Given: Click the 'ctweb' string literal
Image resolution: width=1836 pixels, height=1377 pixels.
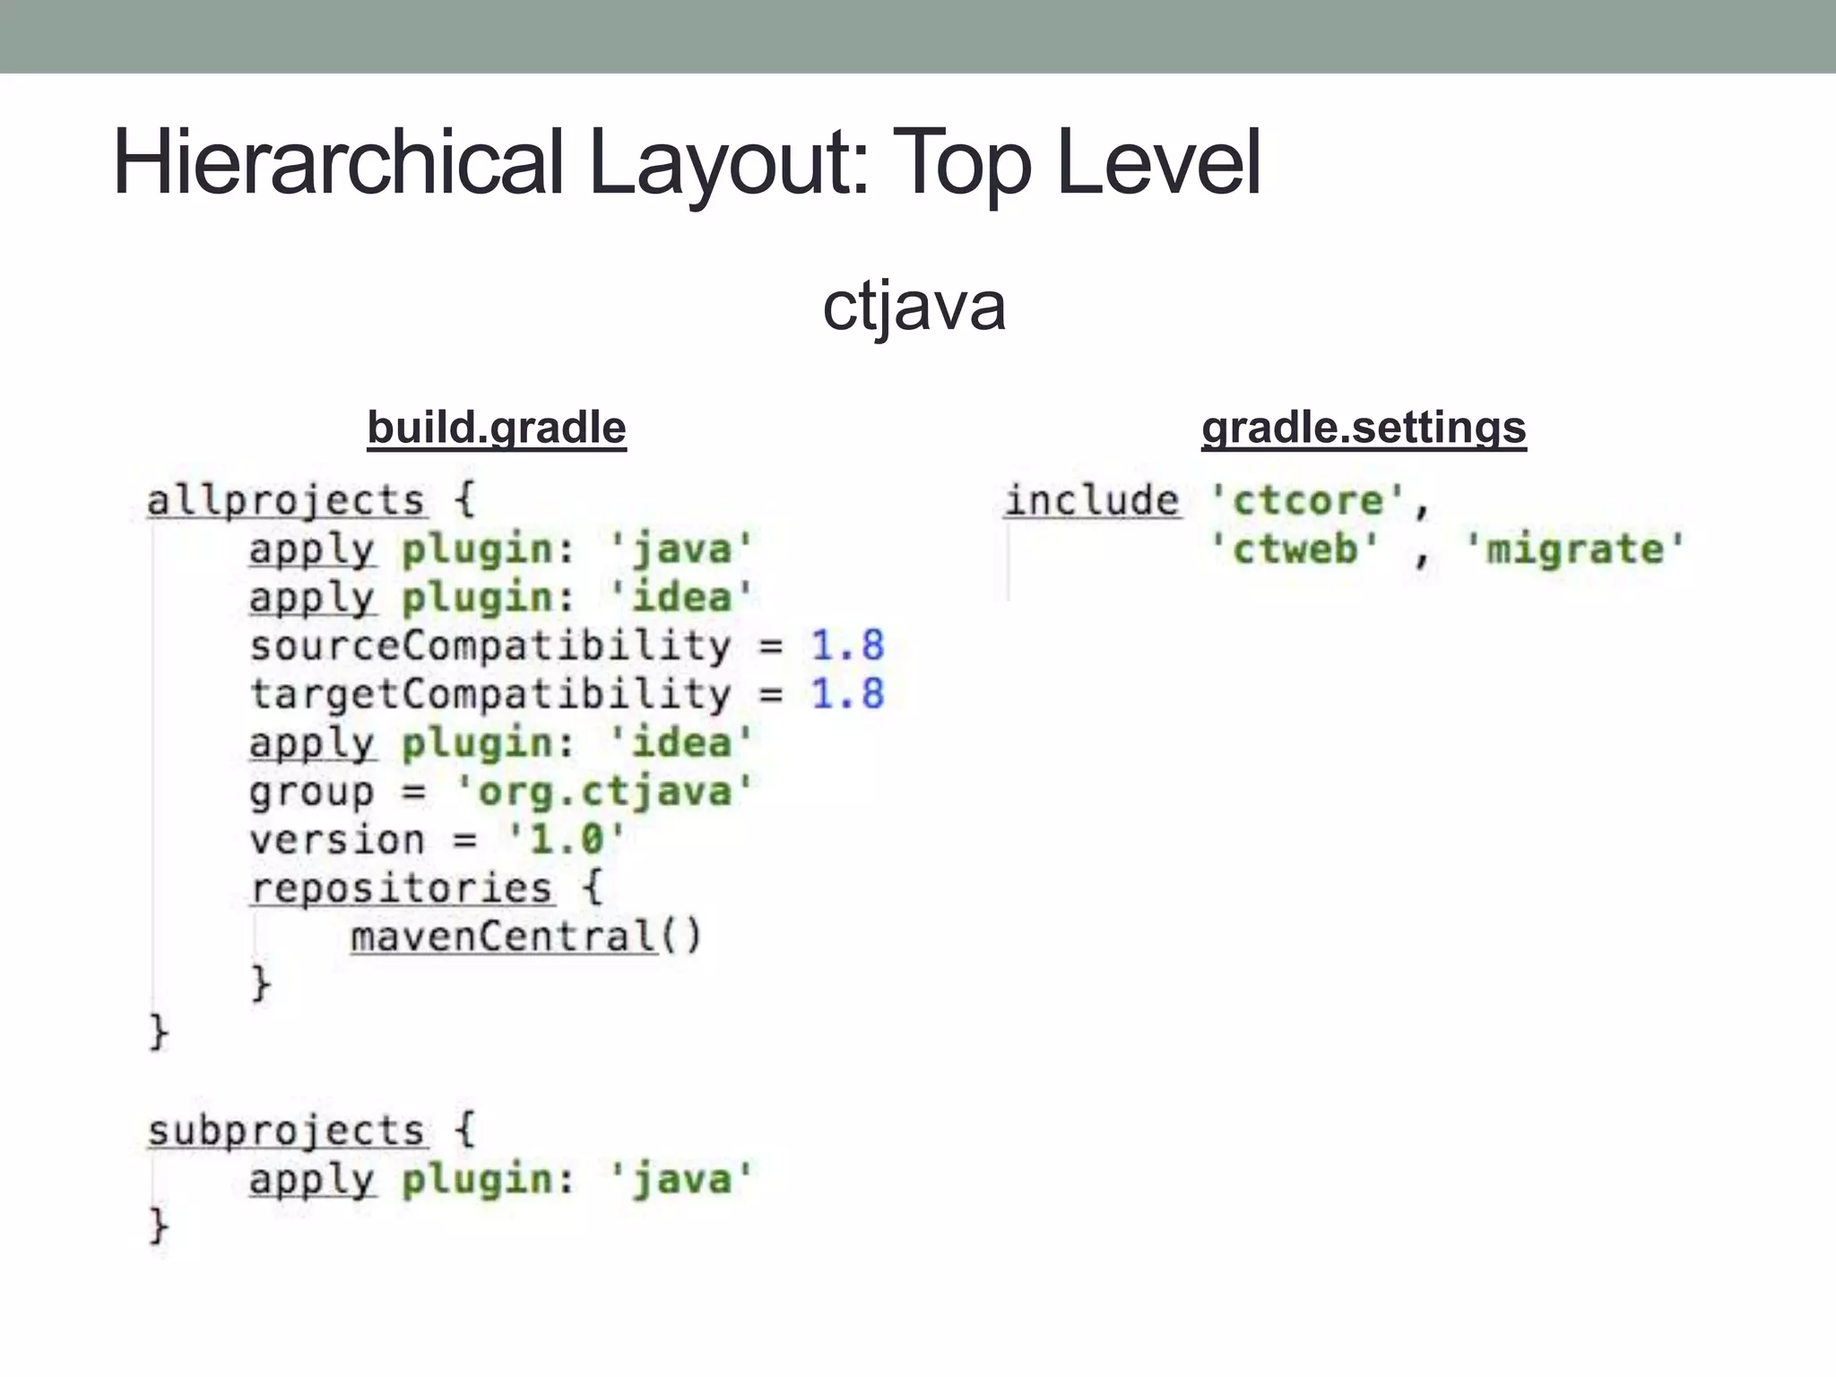Looking at the screenshot, I should click(x=1295, y=549).
